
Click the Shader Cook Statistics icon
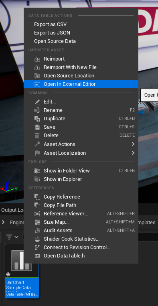tap(37, 239)
